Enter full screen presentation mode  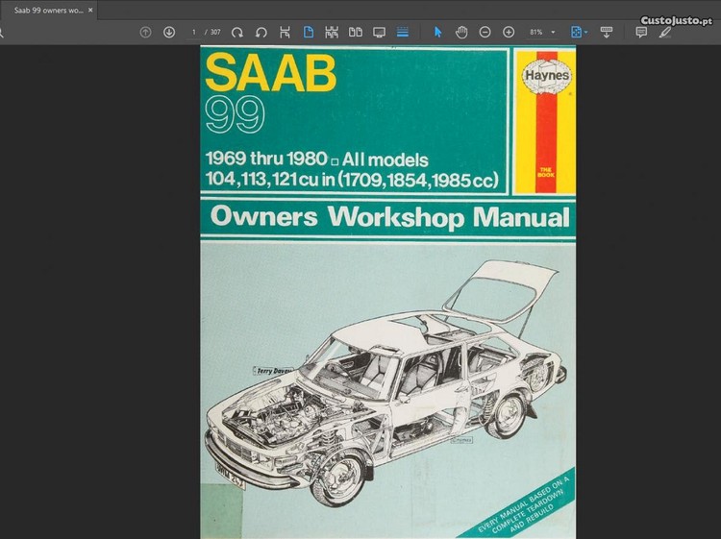click(x=379, y=32)
